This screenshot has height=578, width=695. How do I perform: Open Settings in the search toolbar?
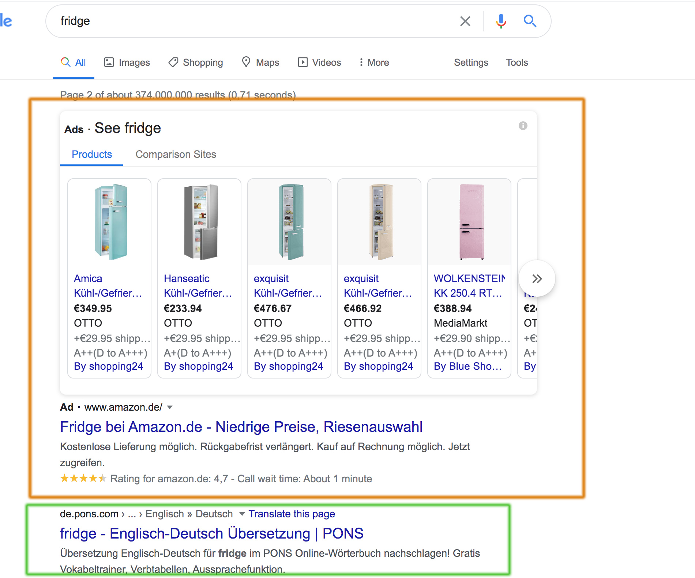pos(471,62)
